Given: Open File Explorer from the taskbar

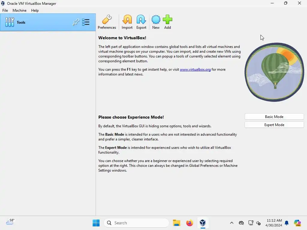Looking at the screenshot, I should pyautogui.click(x=176, y=223).
